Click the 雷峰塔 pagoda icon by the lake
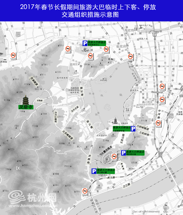The image size is (183, 215). 115,121
